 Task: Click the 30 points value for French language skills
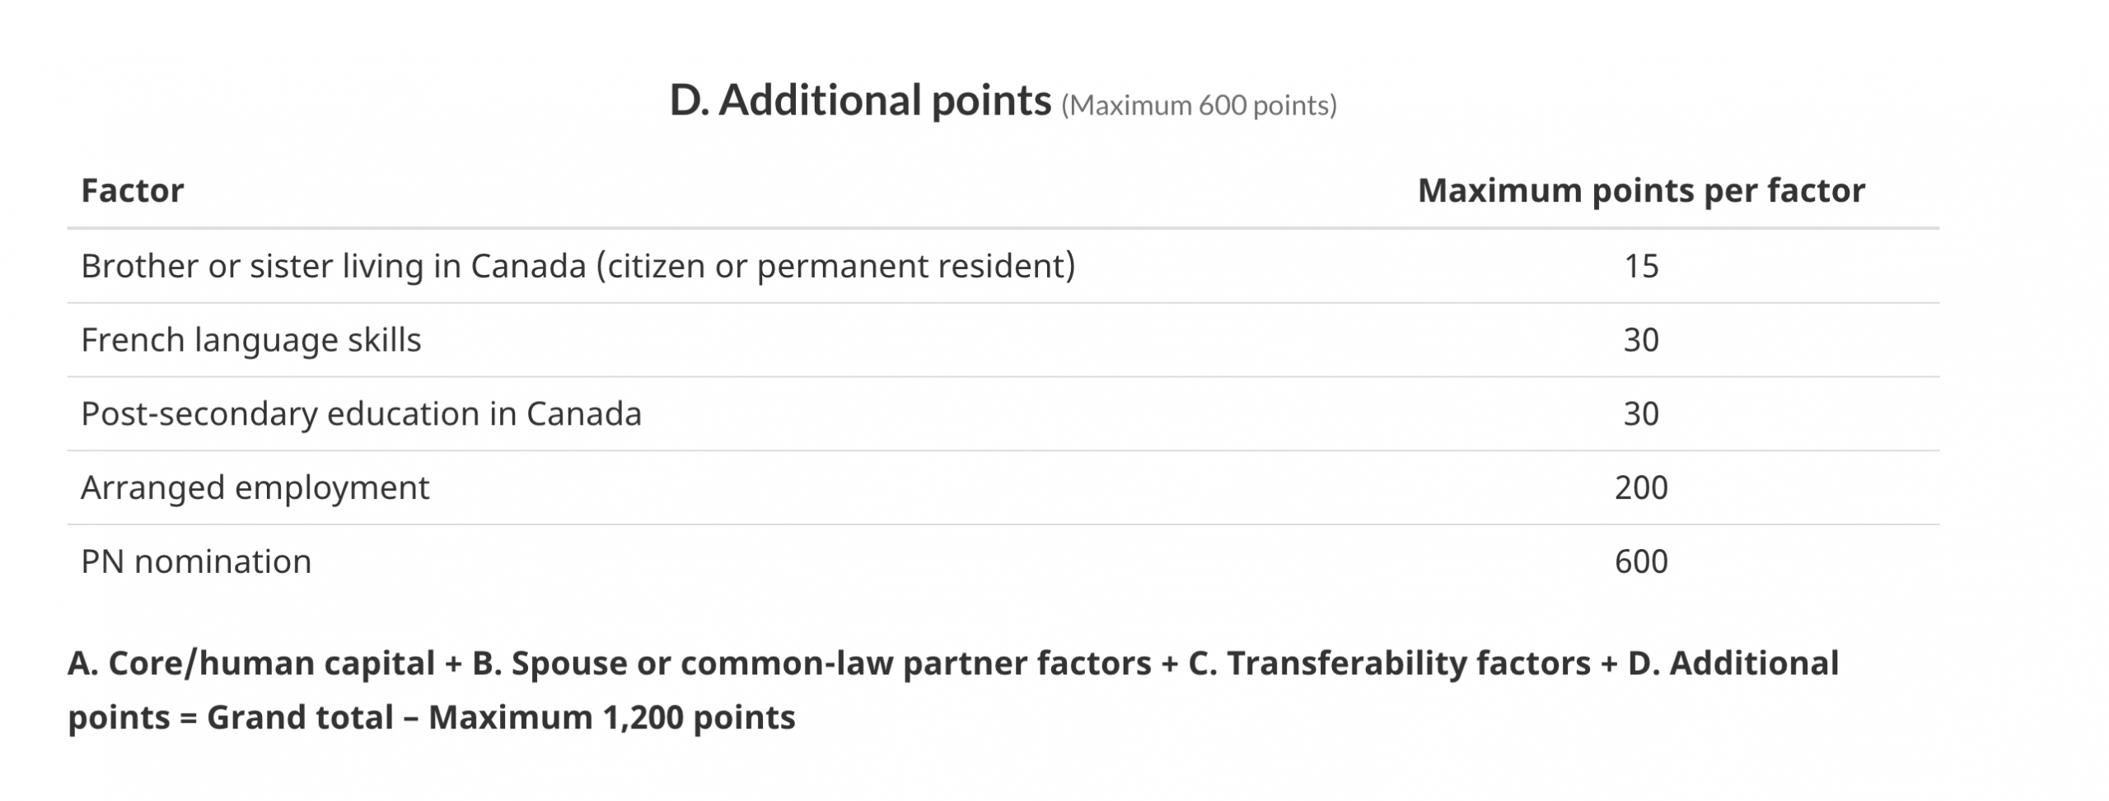point(1640,340)
